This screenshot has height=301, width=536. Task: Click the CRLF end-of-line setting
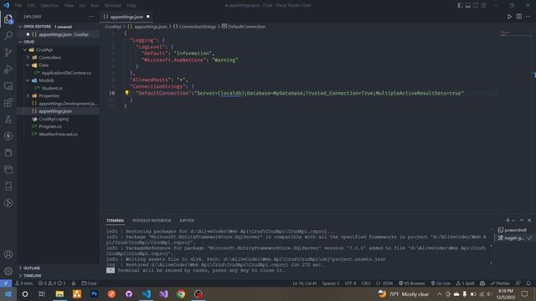[x=366, y=283]
